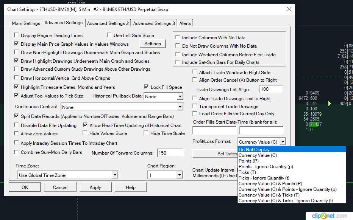Enable Do Not Draw Columns With No Data
This screenshot has width=353, height=220.
coord(178,46)
